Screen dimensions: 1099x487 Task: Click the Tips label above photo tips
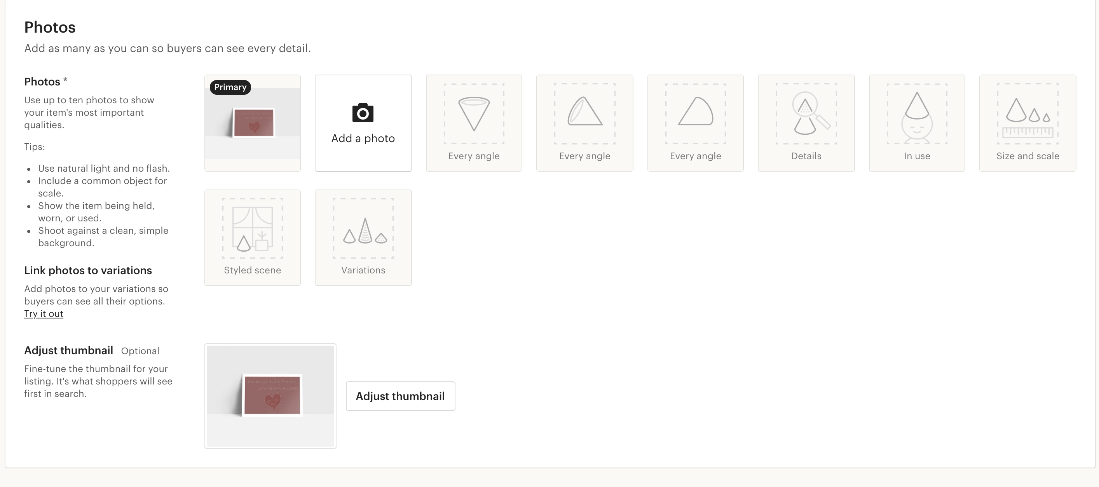[x=34, y=147]
